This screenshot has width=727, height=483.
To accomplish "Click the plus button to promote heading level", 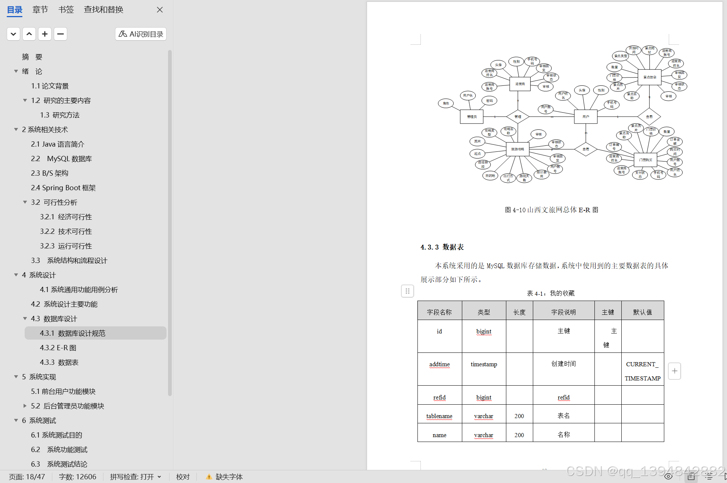I will (x=45, y=34).
